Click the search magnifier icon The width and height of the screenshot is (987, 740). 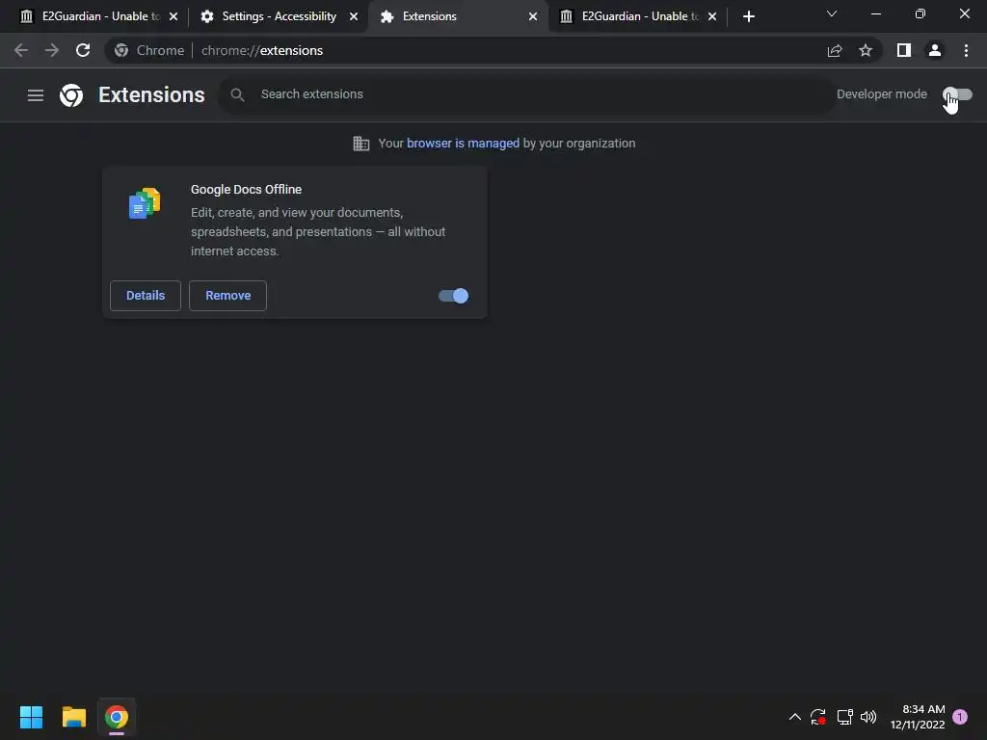coord(237,94)
